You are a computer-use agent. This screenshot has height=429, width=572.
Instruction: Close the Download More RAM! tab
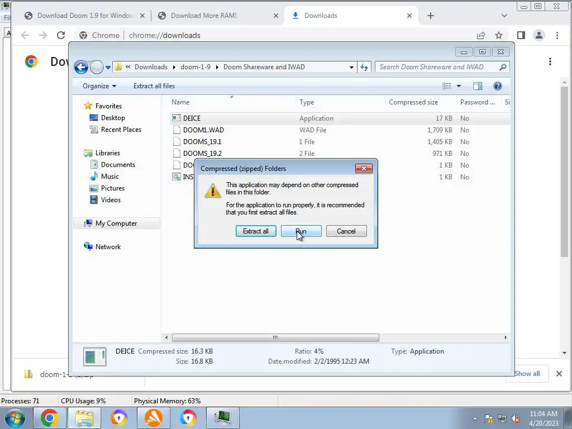[x=276, y=16]
